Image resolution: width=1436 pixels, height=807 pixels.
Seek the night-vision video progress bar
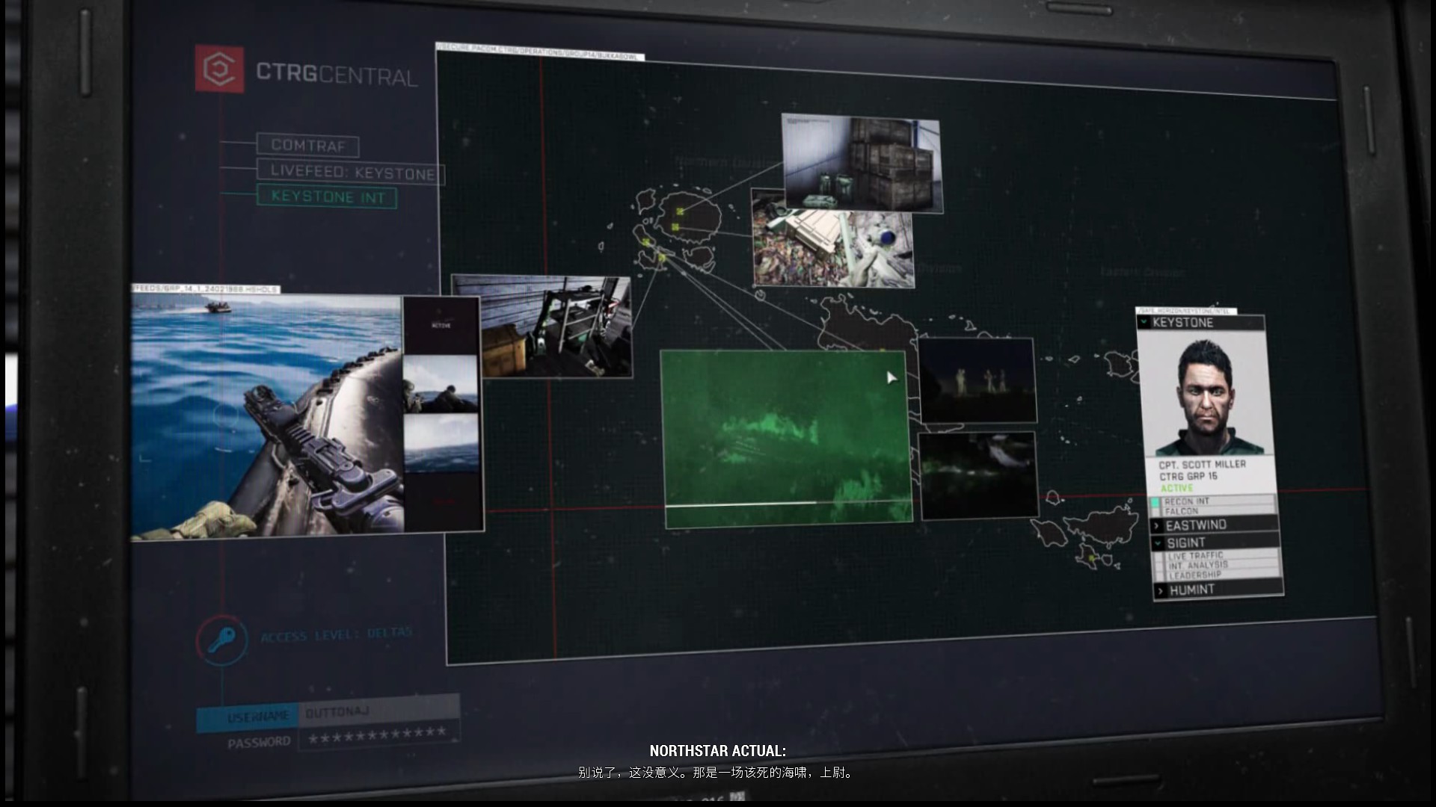[788, 504]
